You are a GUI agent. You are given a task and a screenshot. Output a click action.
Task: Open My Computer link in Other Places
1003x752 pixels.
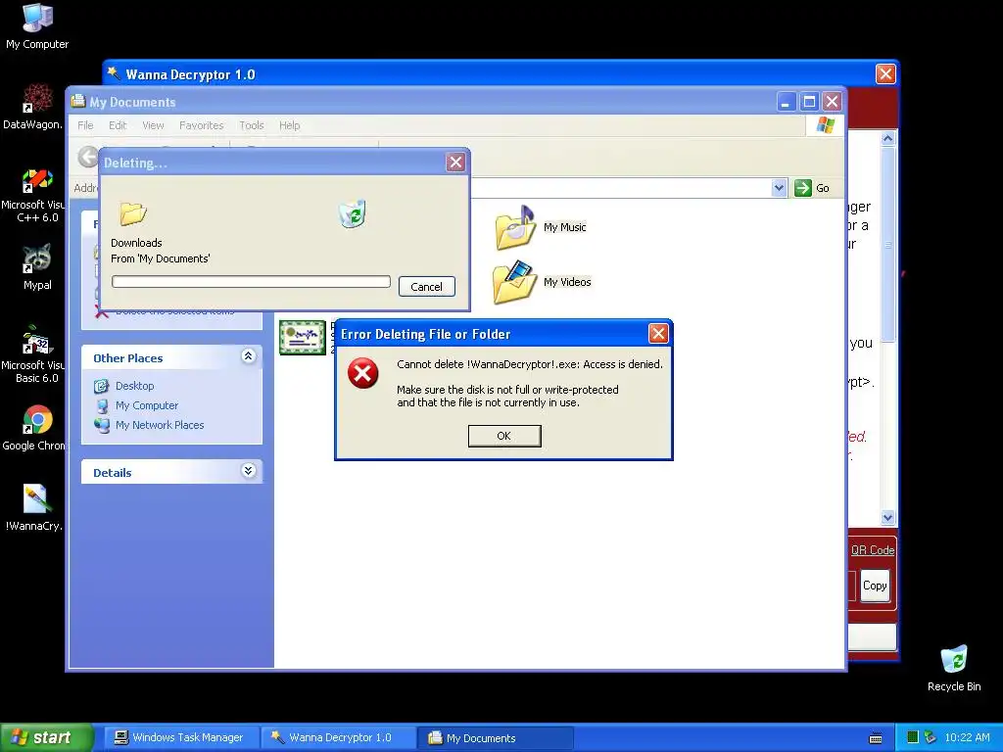coord(147,405)
